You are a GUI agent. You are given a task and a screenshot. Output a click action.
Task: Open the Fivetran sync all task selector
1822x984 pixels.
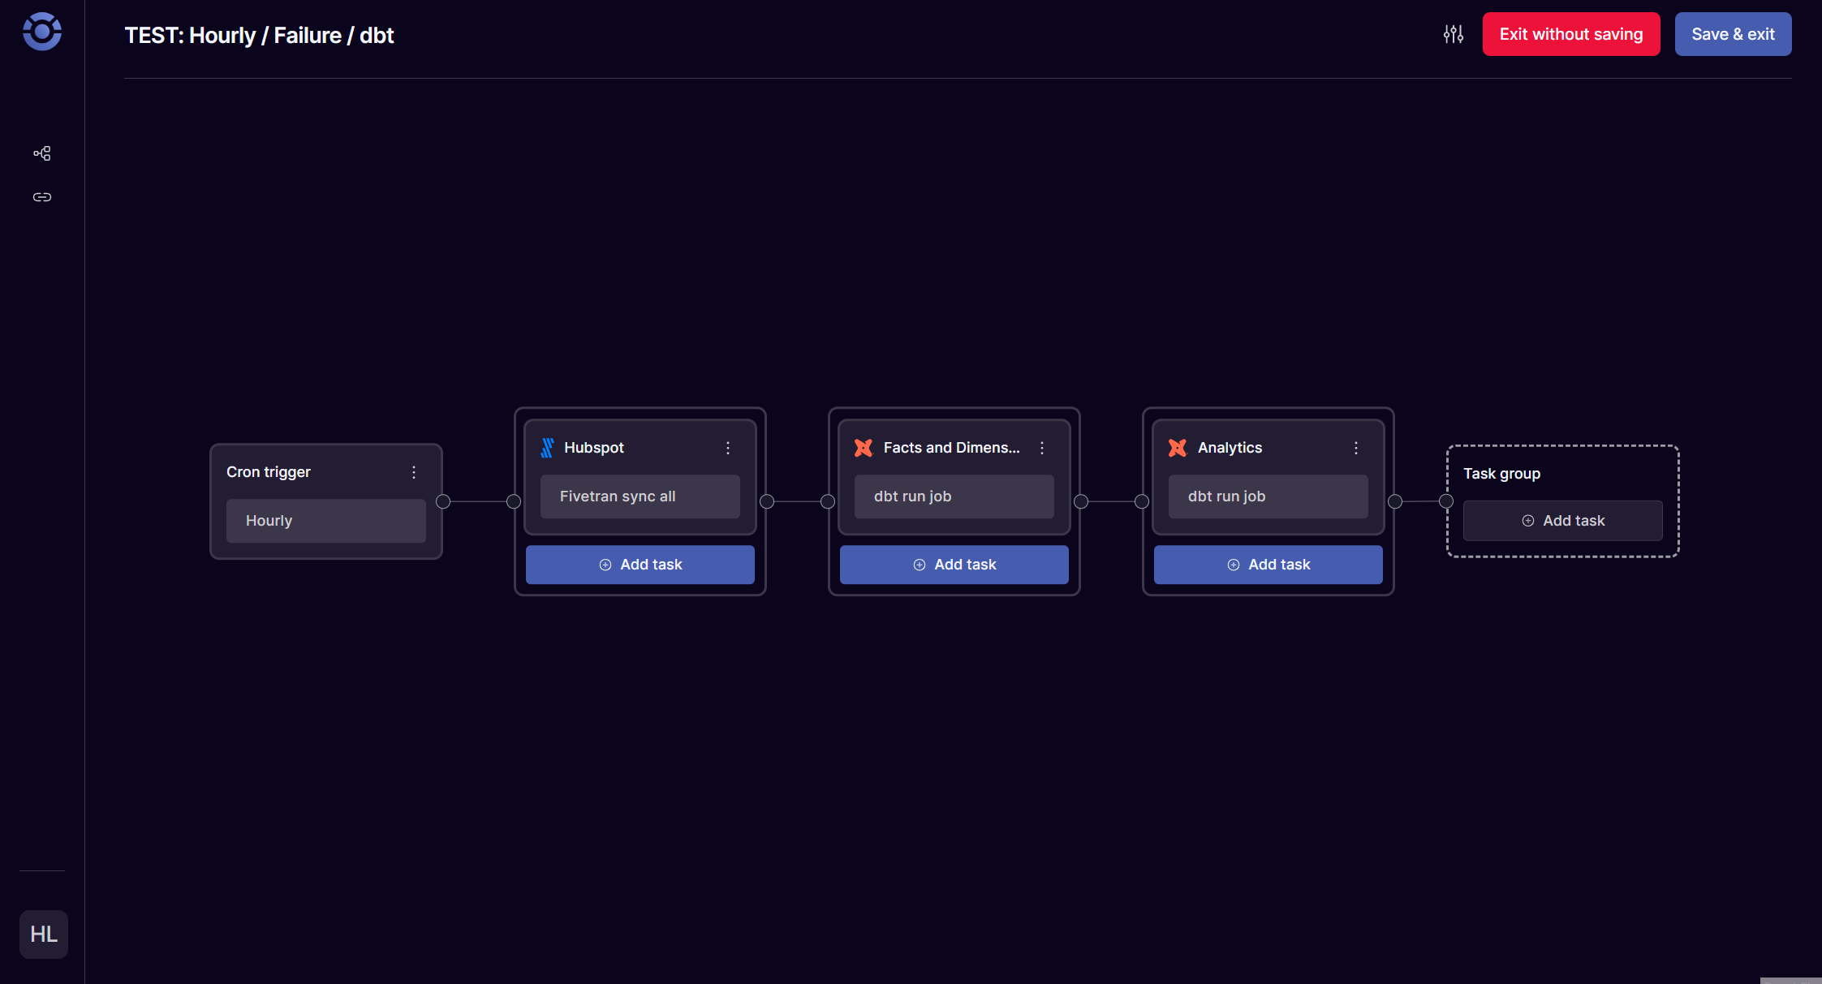click(640, 496)
